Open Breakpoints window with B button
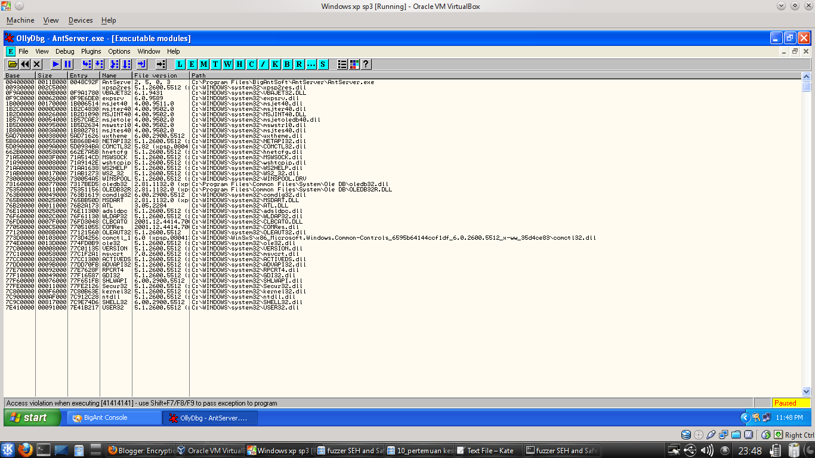 tap(287, 64)
